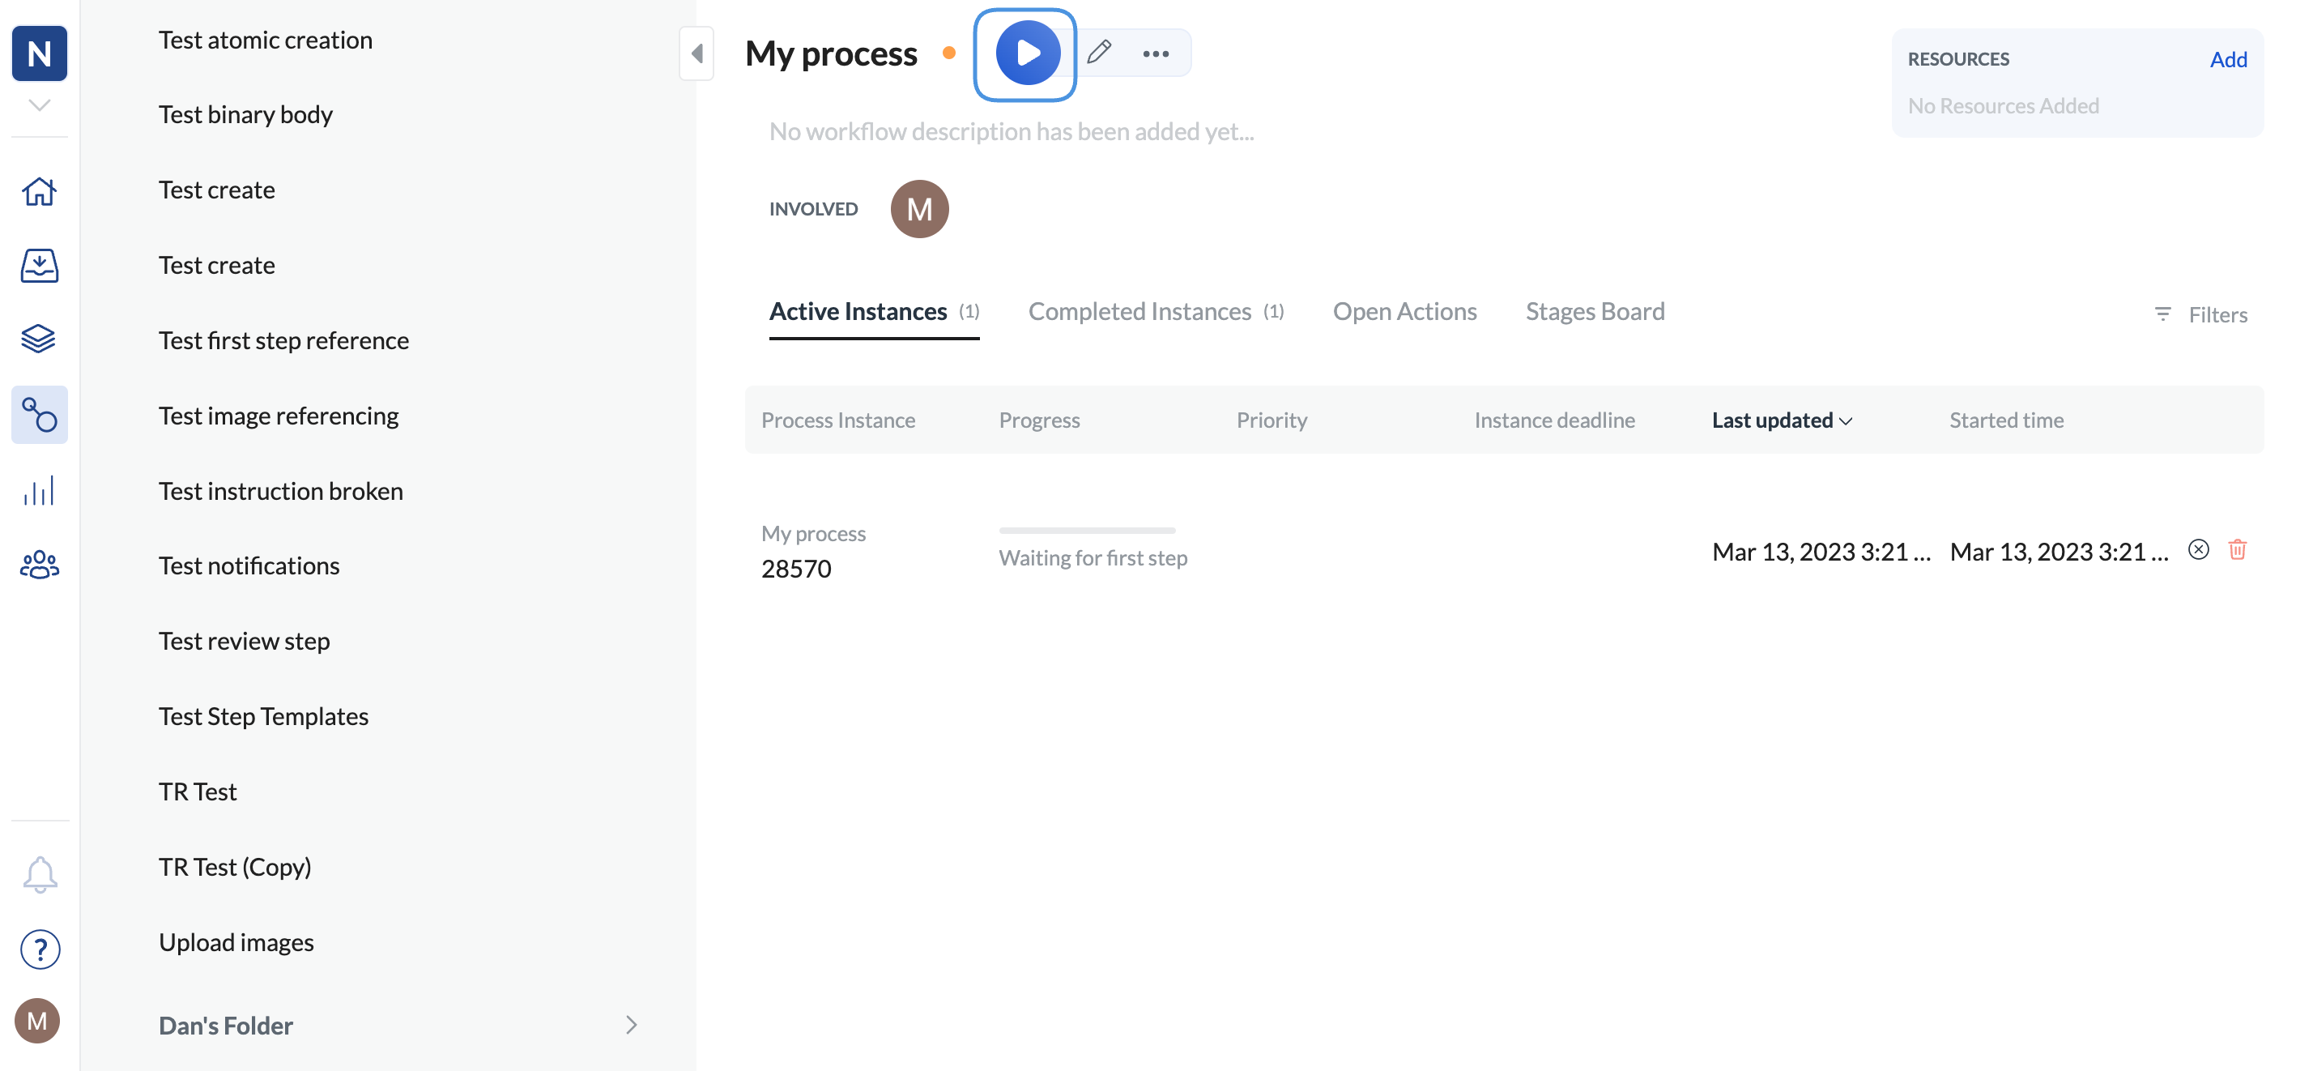
Task: Add a resource using the Add link
Action: click(x=2229, y=58)
